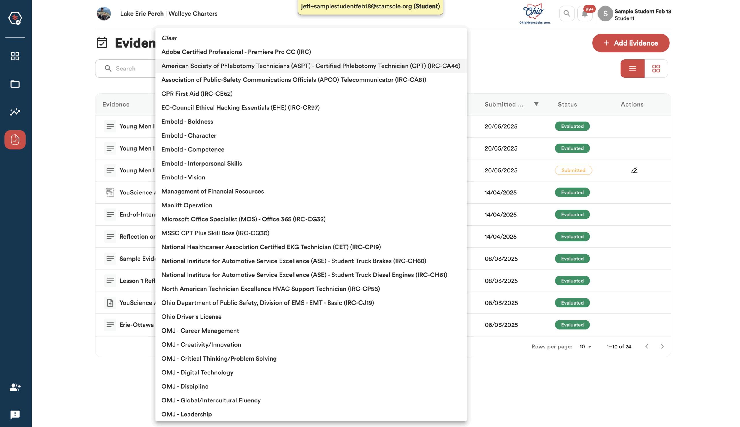Select CPR First Aid (IRC-CB62)
The width and height of the screenshot is (740, 427).
[x=311, y=94]
